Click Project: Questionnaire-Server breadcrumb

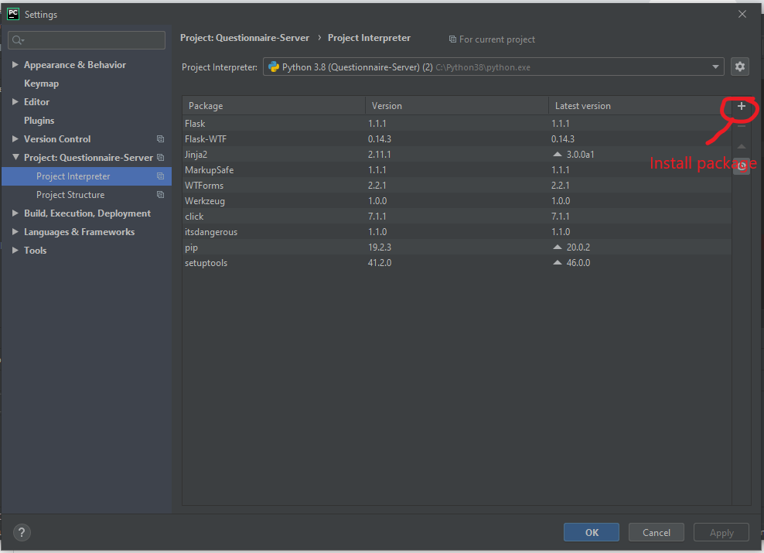244,38
